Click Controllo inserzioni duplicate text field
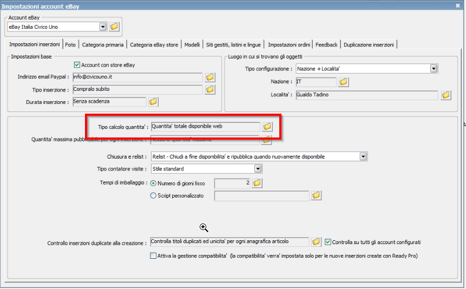 click(x=229, y=242)
